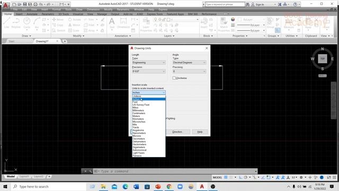The width and height of the screenshot is (339, 191).
Task: Close the Drawing Units dialog
Action: pyautogui.click(x=207, y=48)
